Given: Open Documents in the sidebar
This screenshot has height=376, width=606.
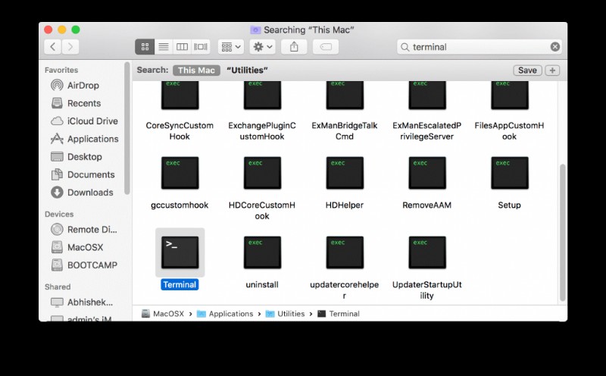Looking at the screenshot, I should pos(83,174).
